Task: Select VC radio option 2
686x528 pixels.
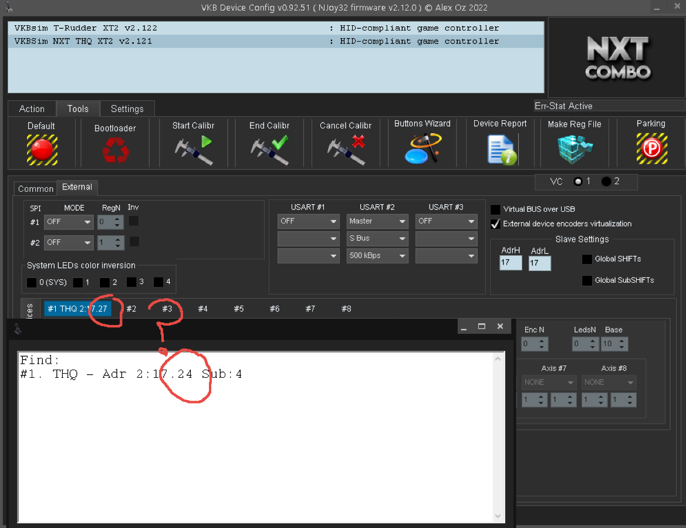Action: pos(606,181)
